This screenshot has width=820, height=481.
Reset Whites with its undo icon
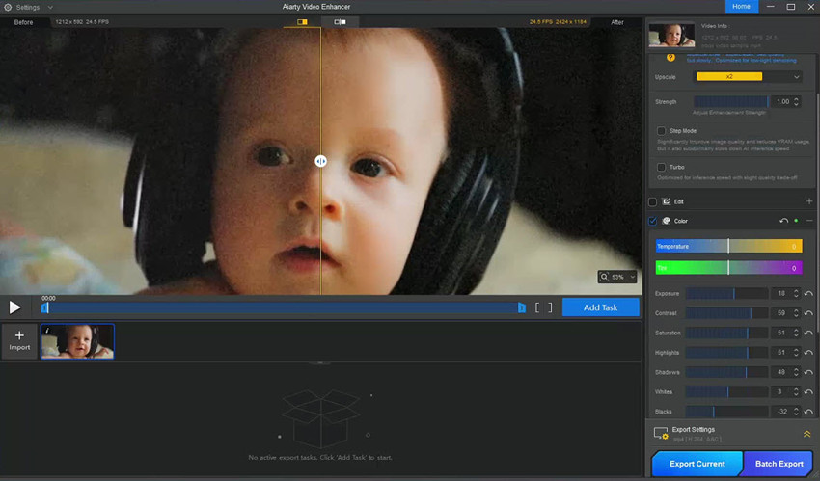pos(808,392)
